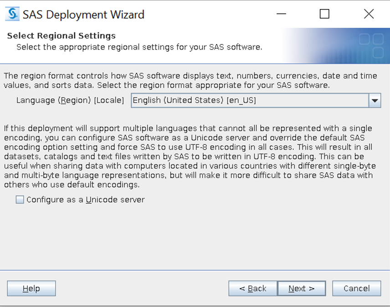This screenshot has width=390, height=307.
Task: Open the Language (Region) [Locale] dropdown
Action: click(375, 101)
